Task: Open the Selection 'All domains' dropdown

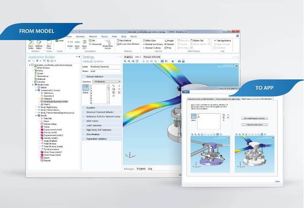Action: pyautogui.click(x=107, y=81)
